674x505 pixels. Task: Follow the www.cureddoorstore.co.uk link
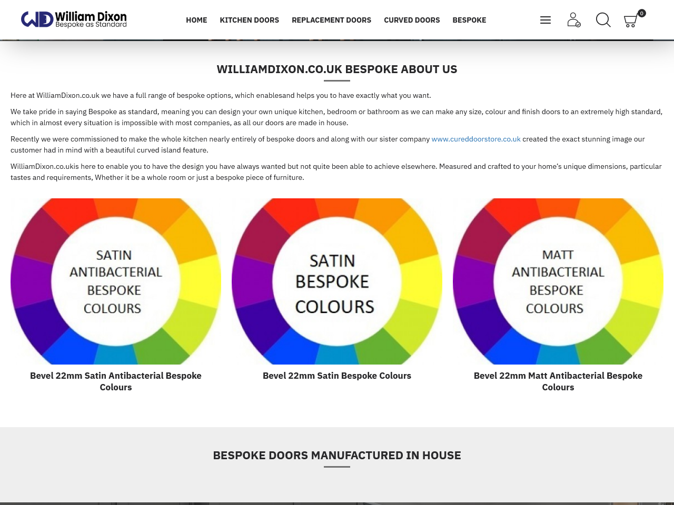tap(475, 139)
